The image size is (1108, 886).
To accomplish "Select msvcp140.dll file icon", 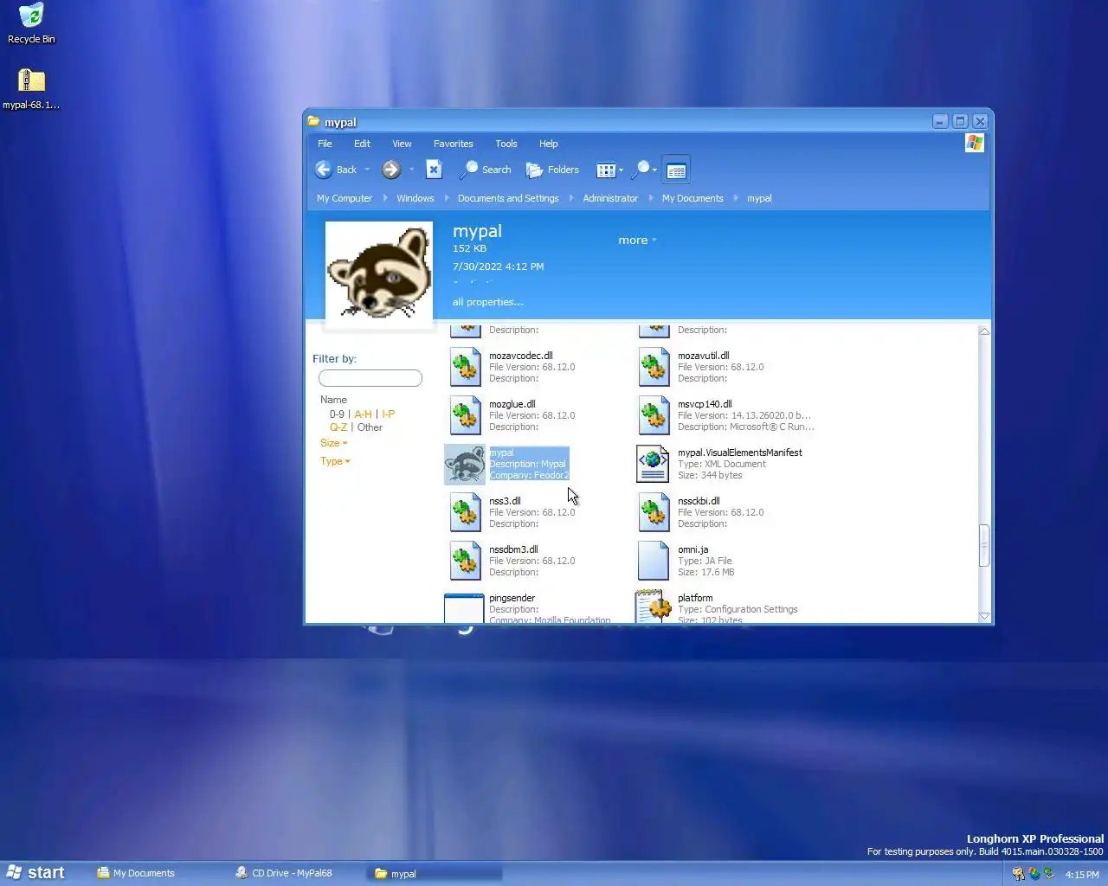I will [654, 415].
